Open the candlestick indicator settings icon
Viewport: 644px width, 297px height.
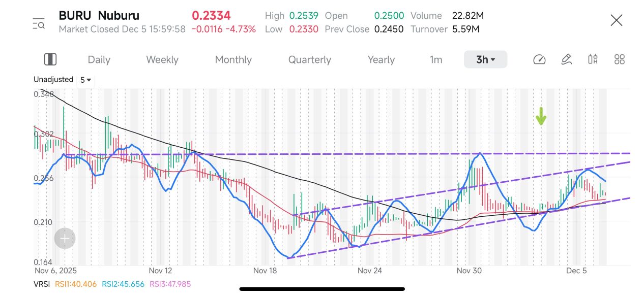(x=593, y=59)
